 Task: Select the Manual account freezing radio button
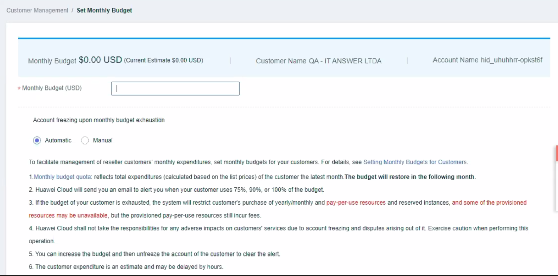pos(85,141)
